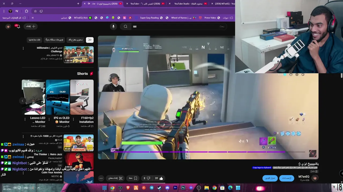Close the active YouTube tab
Screen dimensions: 343x192
click(x=85, y=4)
